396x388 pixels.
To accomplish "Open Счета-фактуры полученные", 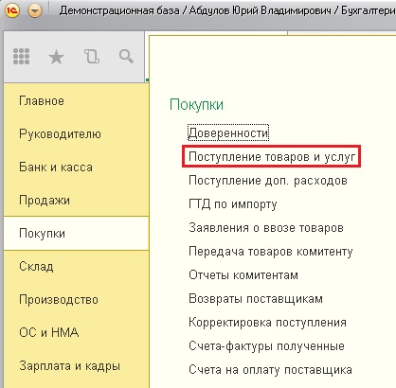I will (266, 346).
